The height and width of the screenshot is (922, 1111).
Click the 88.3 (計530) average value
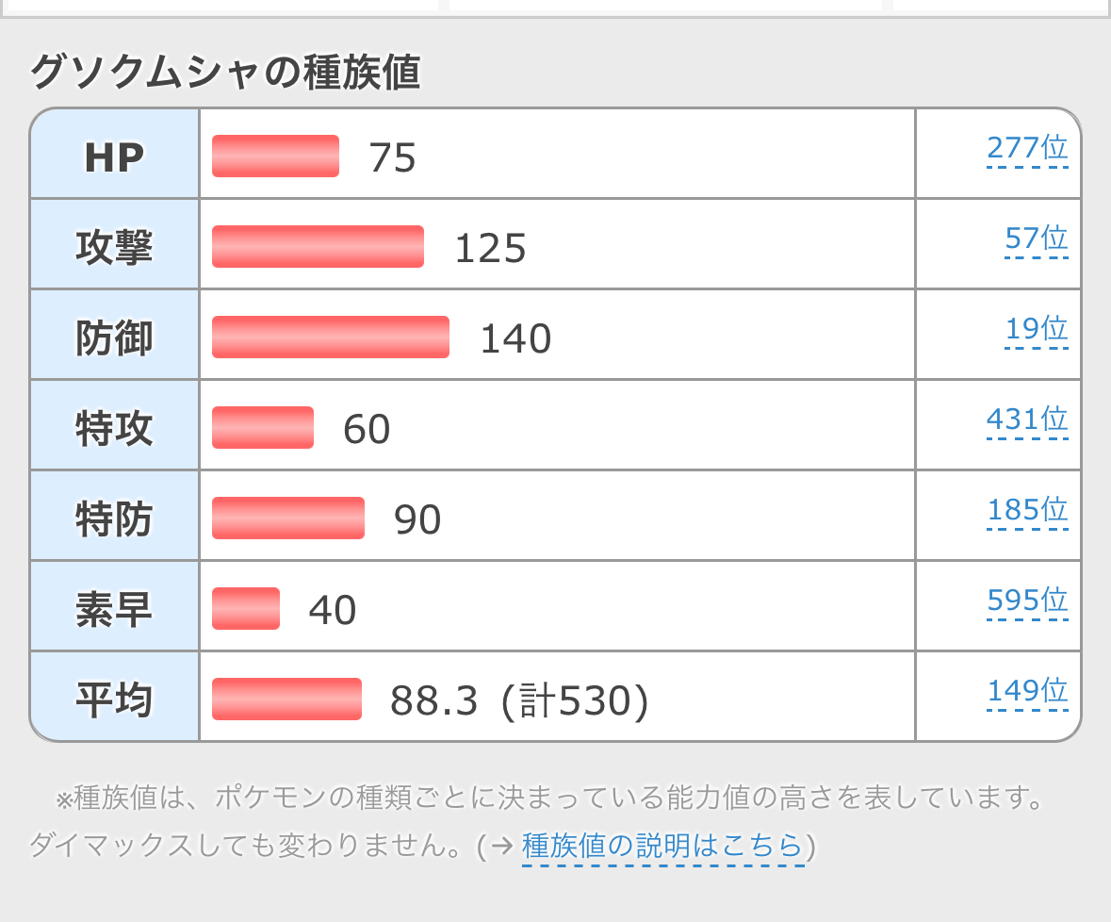click(x=519, y=701)
